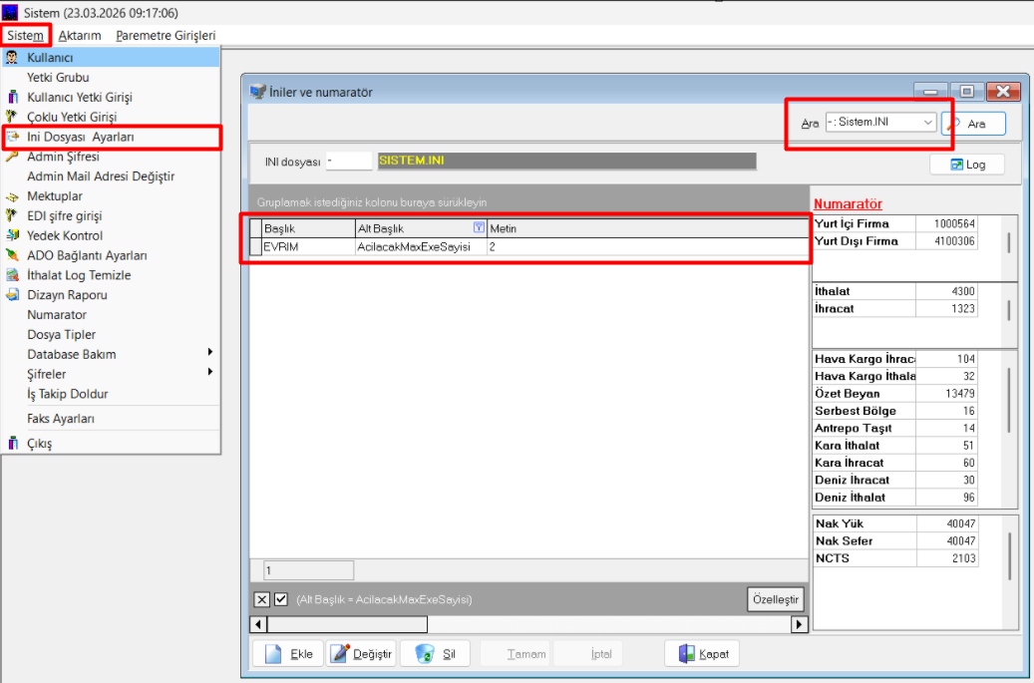Click the Mektuplar envelope icon
The width and height of the screenshot is (1034, 683).
12,196
